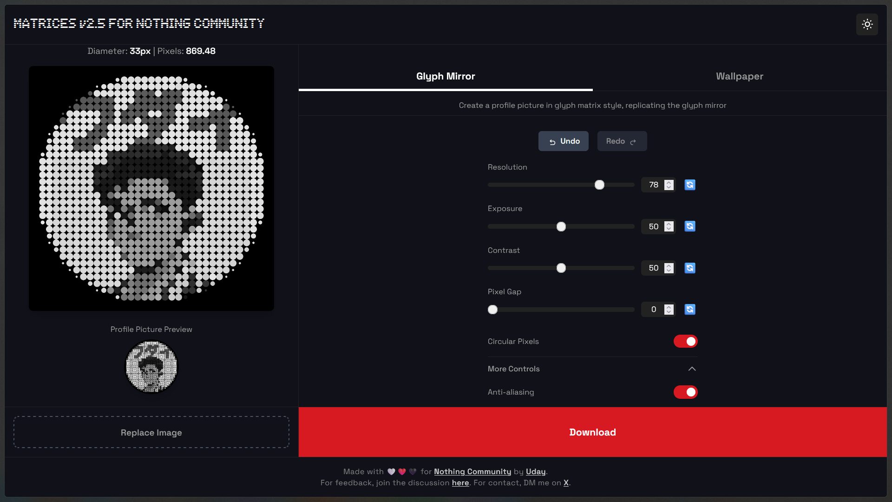Screen dimensions: 892x502
Task: Decrease Exposure with its stepper down arrow
Action: click(669, 229)
